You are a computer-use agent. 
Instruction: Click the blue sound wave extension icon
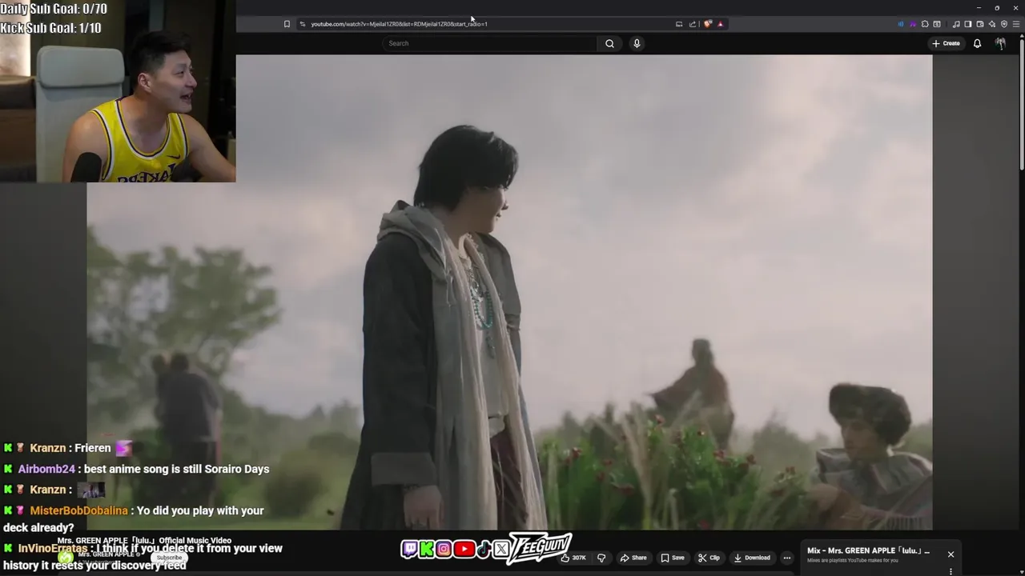(901, 24)
